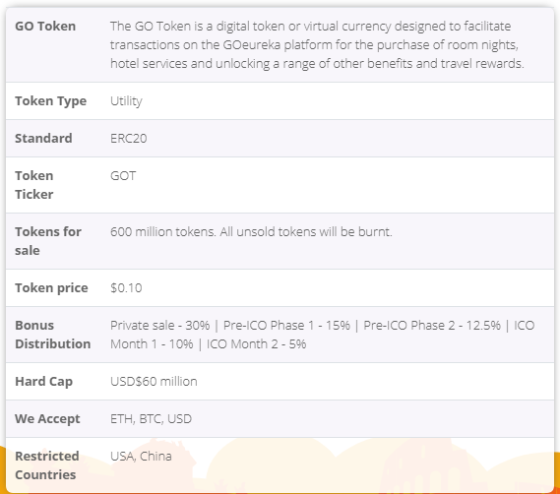This screenshot has height=494, width=560.
Task: Click the Hard Cap label
Action: click(44, 382)
